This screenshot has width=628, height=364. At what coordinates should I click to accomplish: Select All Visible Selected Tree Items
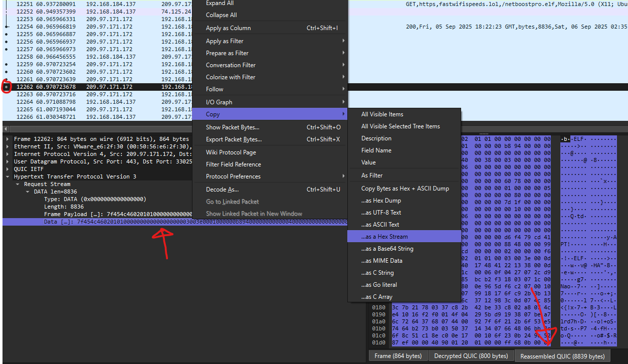click(x=404, y=126)
